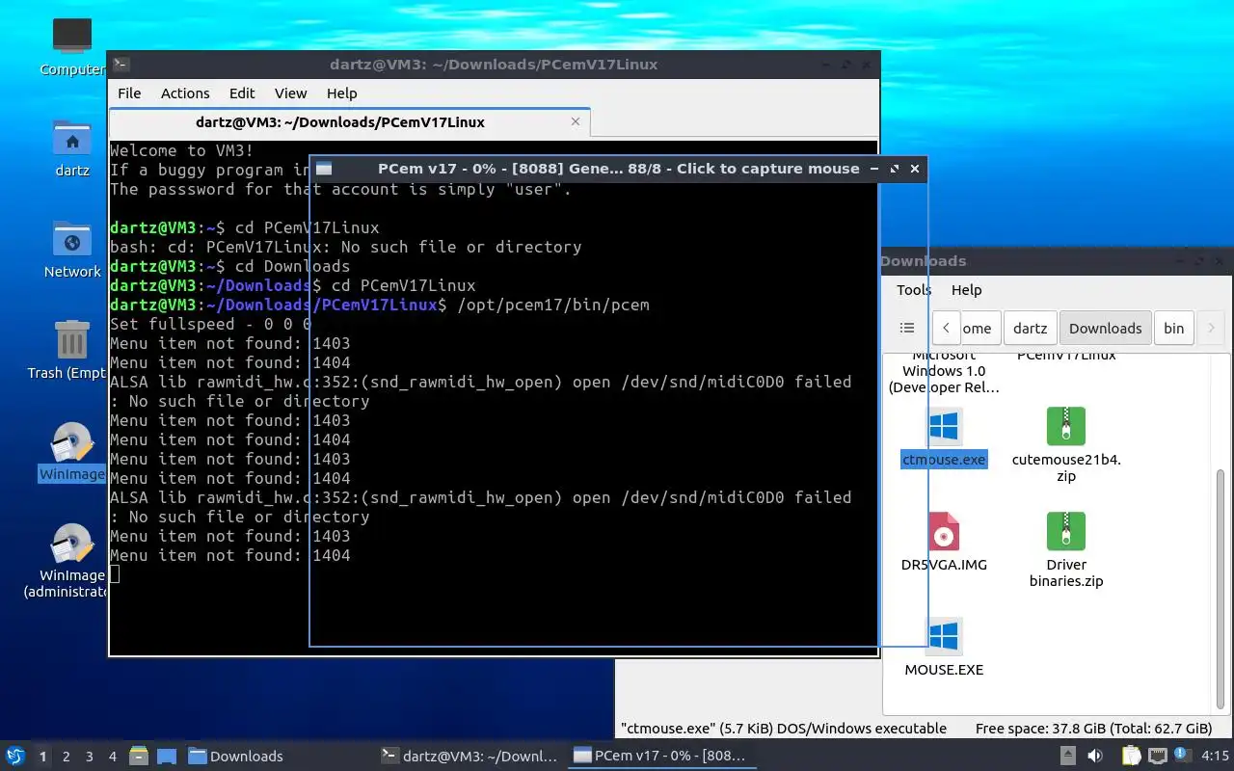The width and height of the screenshot is (1234, 771).
Task: Select the DR5VGA.IMG disk image icon
Action: click(x=944, y=531)
